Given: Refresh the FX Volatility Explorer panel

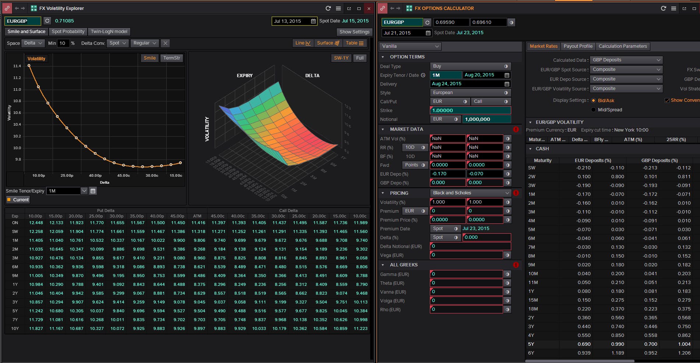Looking at the screenshot, I should click(328, 8).
